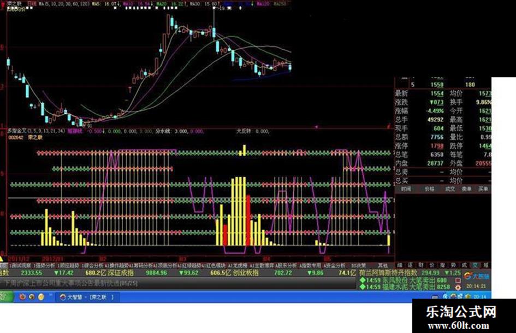This screenshot has height=333, width=516.
Task: Click the 买单 column header
Action: click(x=483, y=189)
